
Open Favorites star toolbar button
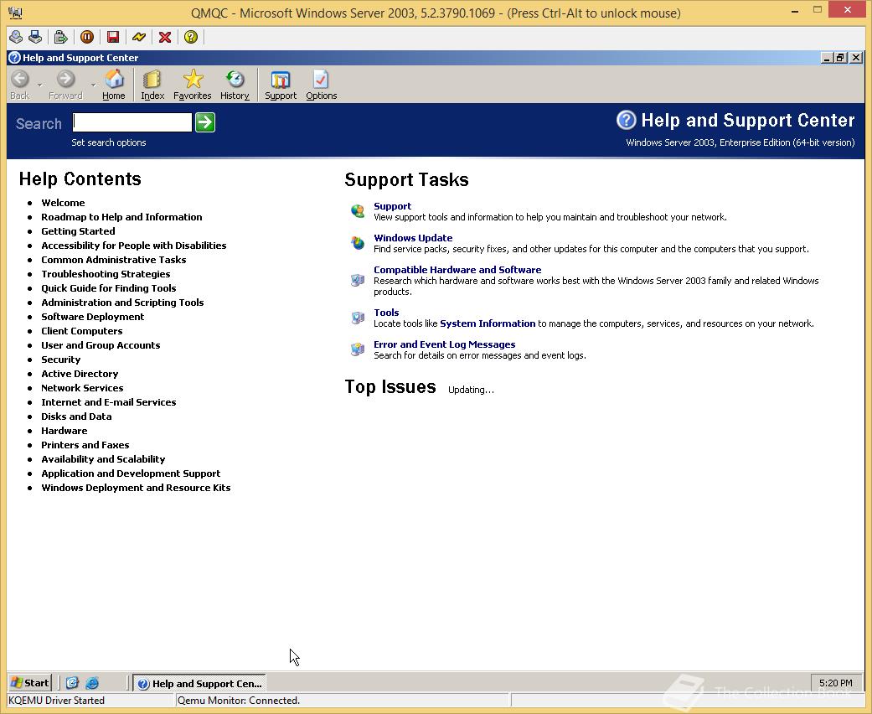[x=193, y=85]
